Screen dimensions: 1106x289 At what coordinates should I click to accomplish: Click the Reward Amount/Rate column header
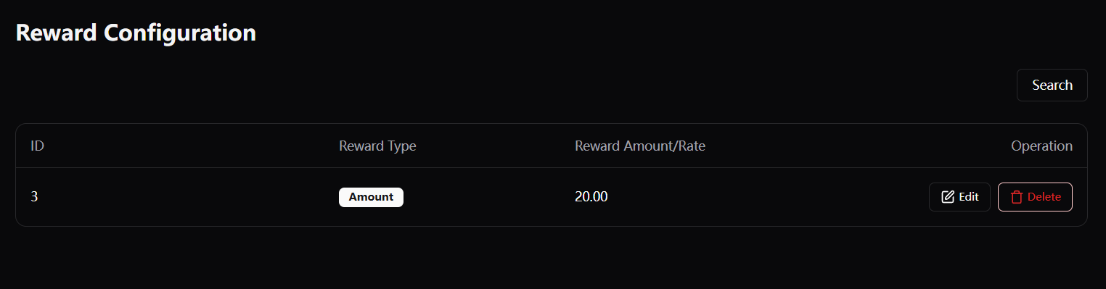[640, 146]
